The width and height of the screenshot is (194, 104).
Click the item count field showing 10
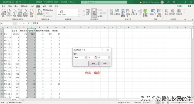[x=91, y=57]
